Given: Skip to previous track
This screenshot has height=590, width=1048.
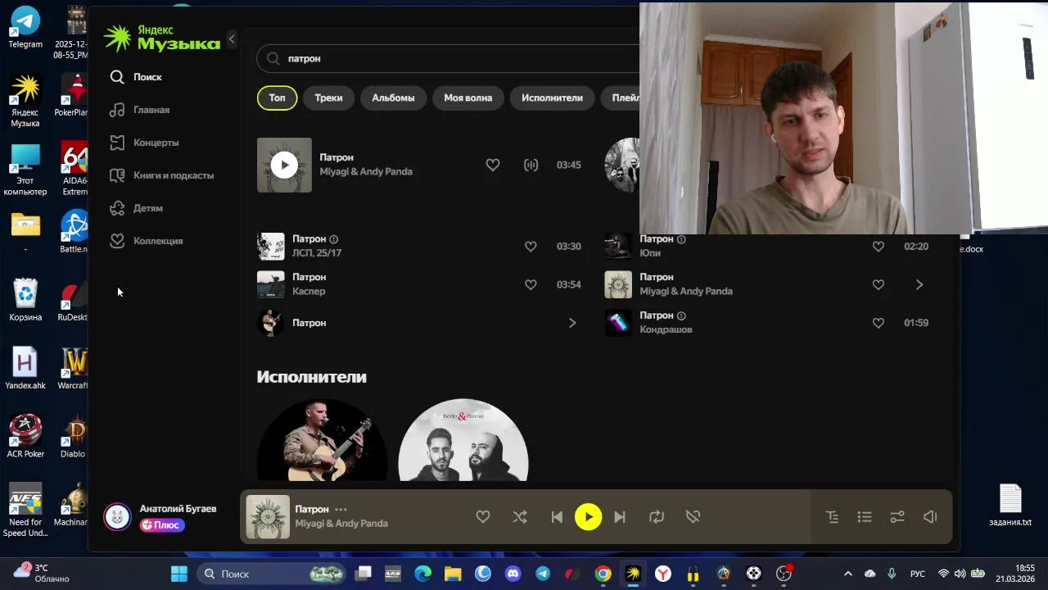Looking at the screenshot, I should tap(557, 517).
